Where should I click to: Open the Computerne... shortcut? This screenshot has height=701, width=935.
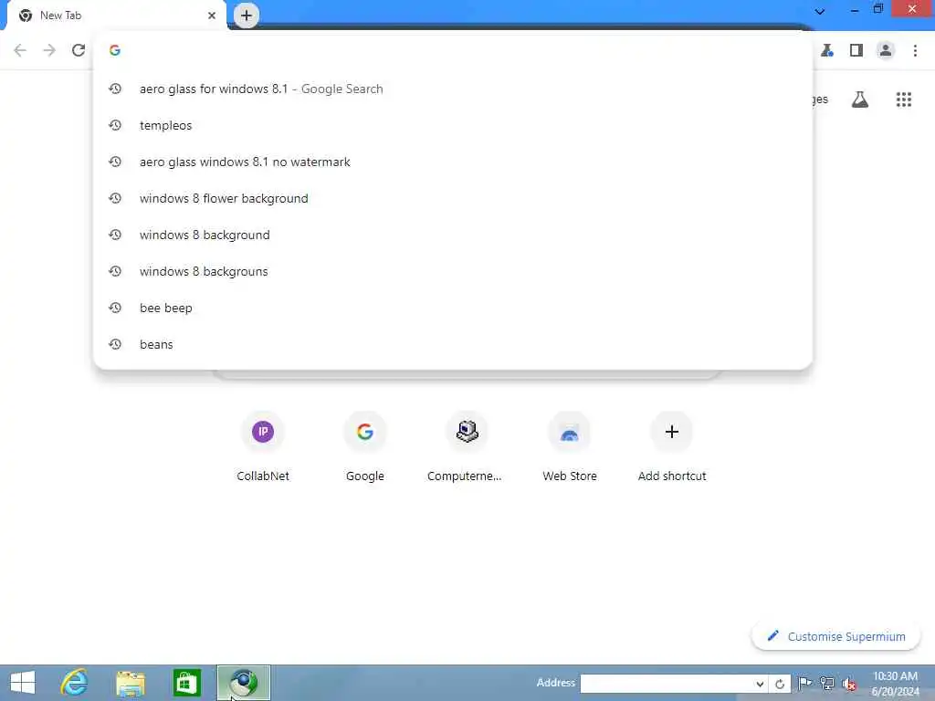click(467, 446)
